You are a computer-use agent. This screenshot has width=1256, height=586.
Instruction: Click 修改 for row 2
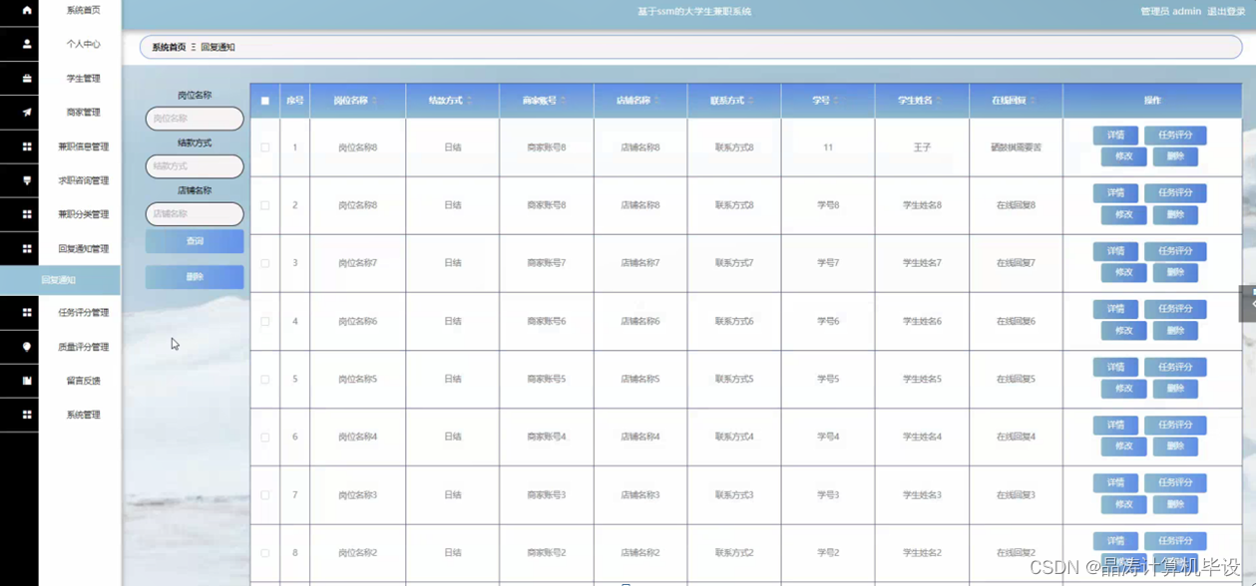[1124, 214]
